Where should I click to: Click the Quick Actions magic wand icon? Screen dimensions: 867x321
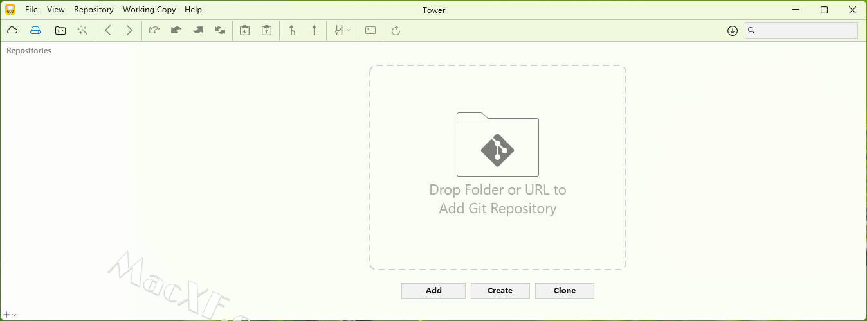click(x=82, y=30)
